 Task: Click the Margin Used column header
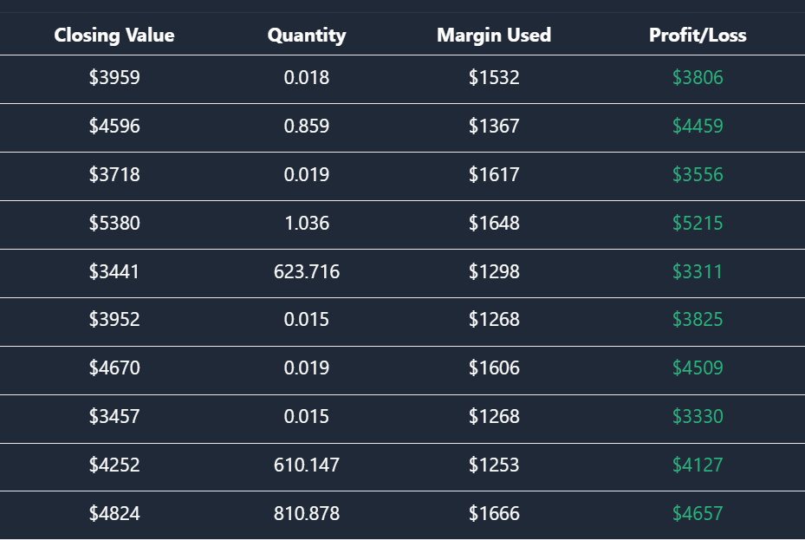click(494, 36)
